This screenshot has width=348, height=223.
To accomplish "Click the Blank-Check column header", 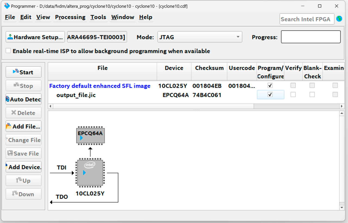I will click(313, 72).
